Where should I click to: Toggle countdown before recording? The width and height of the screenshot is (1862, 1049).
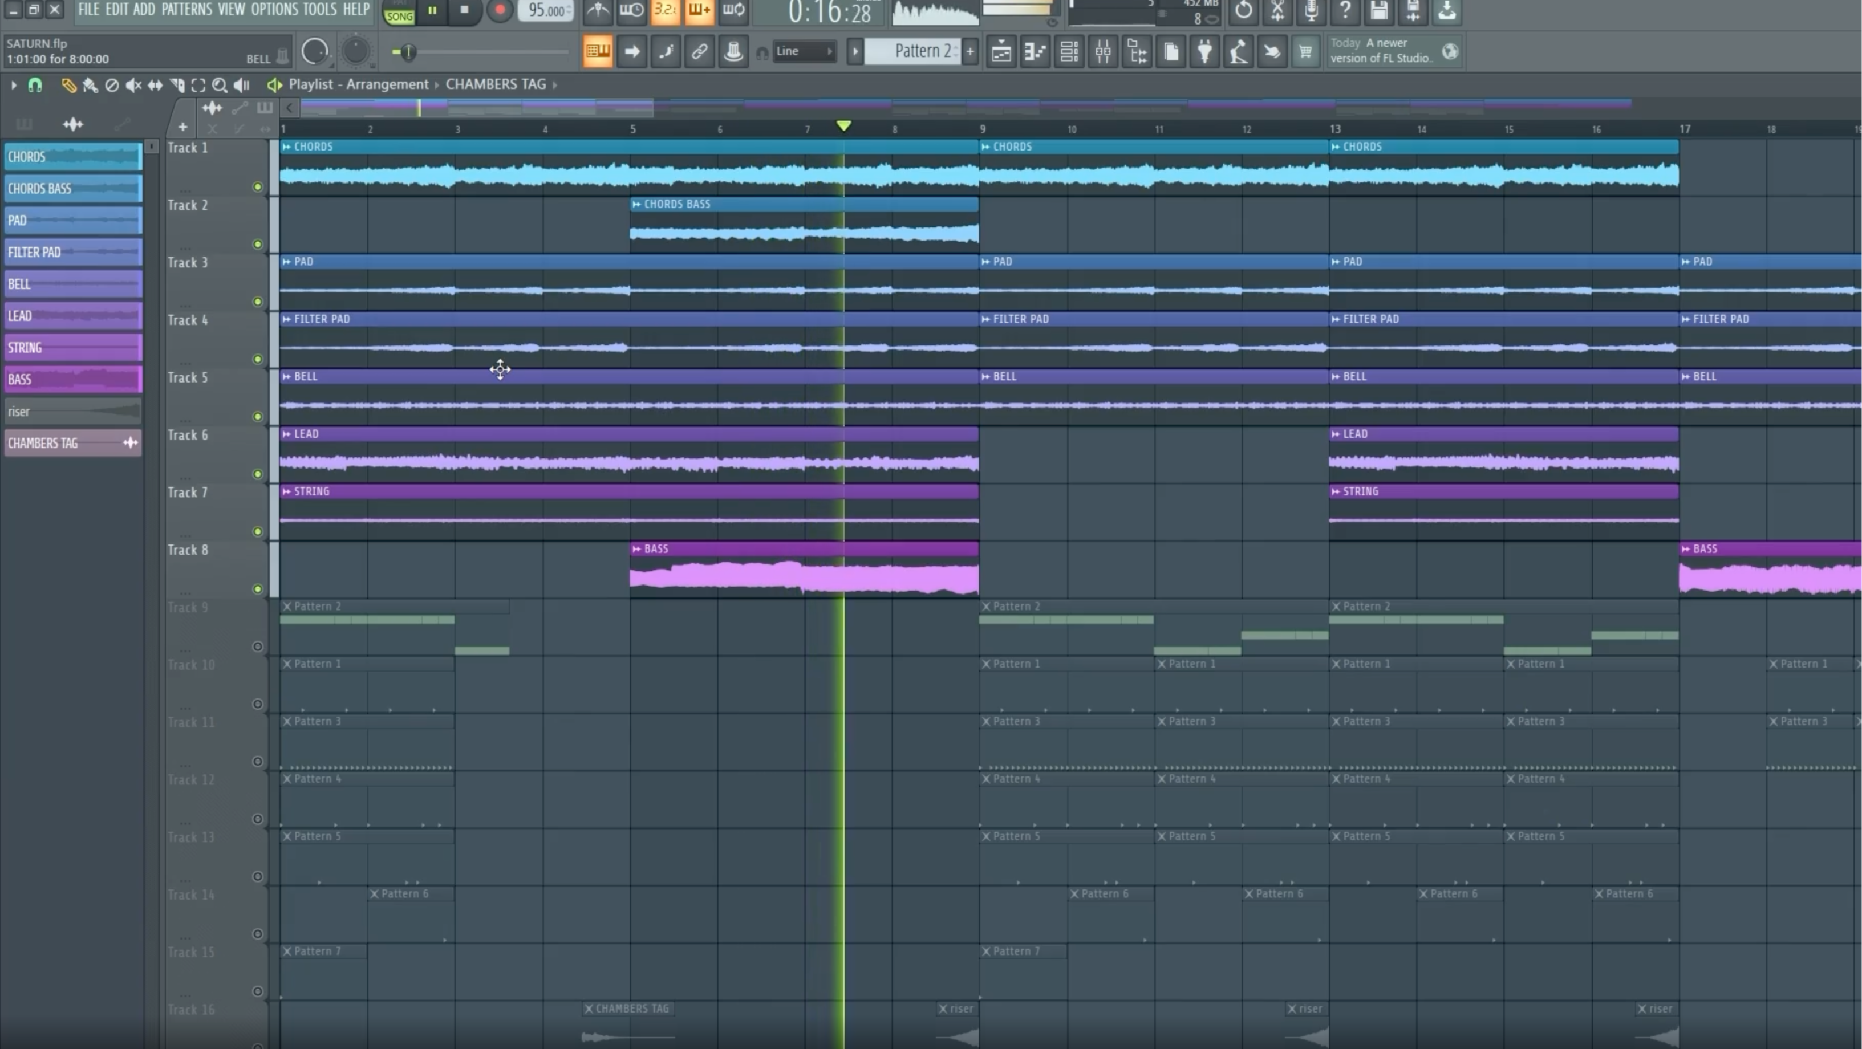point(666,10)
